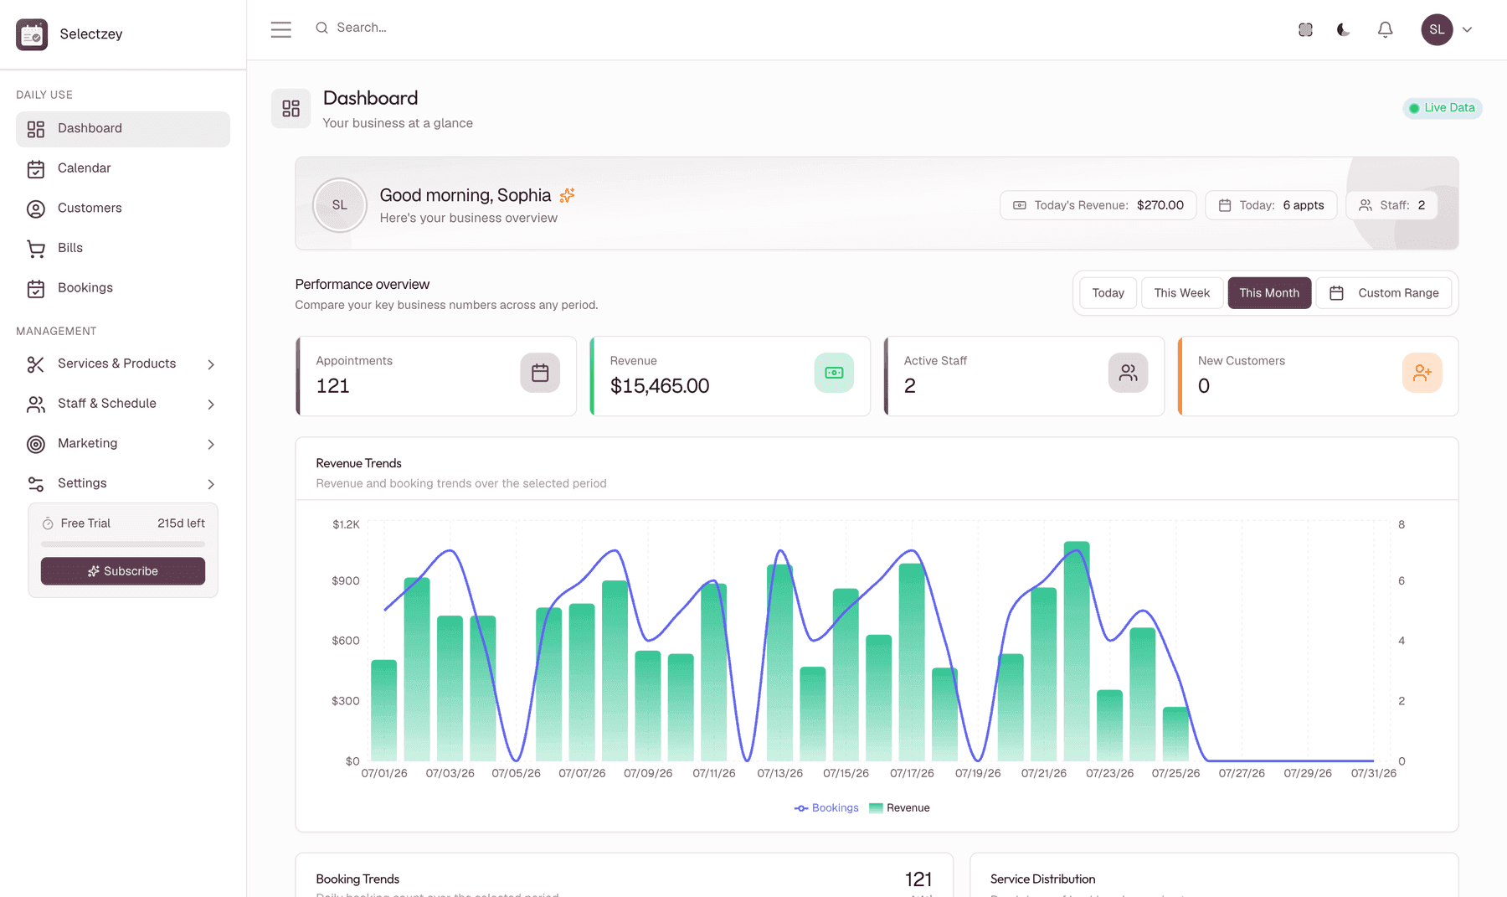Click the Customers sidebar icon
The width and height of the screenshot is (1507, 897).
click(x=36, y=209)
